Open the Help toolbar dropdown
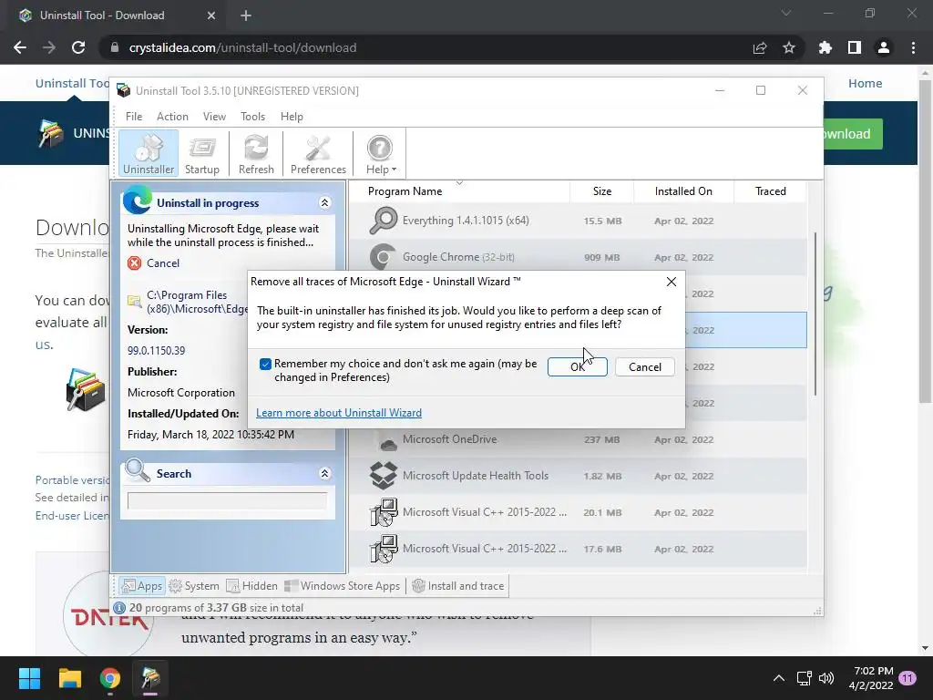This screenshot has width=933, height=700. (x=380, y=153)
